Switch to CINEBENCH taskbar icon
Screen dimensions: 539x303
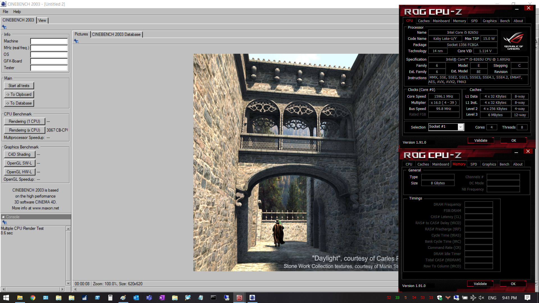point(252,298)
